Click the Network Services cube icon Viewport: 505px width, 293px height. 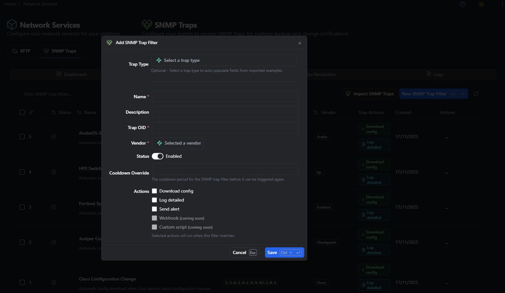[12, 24]
